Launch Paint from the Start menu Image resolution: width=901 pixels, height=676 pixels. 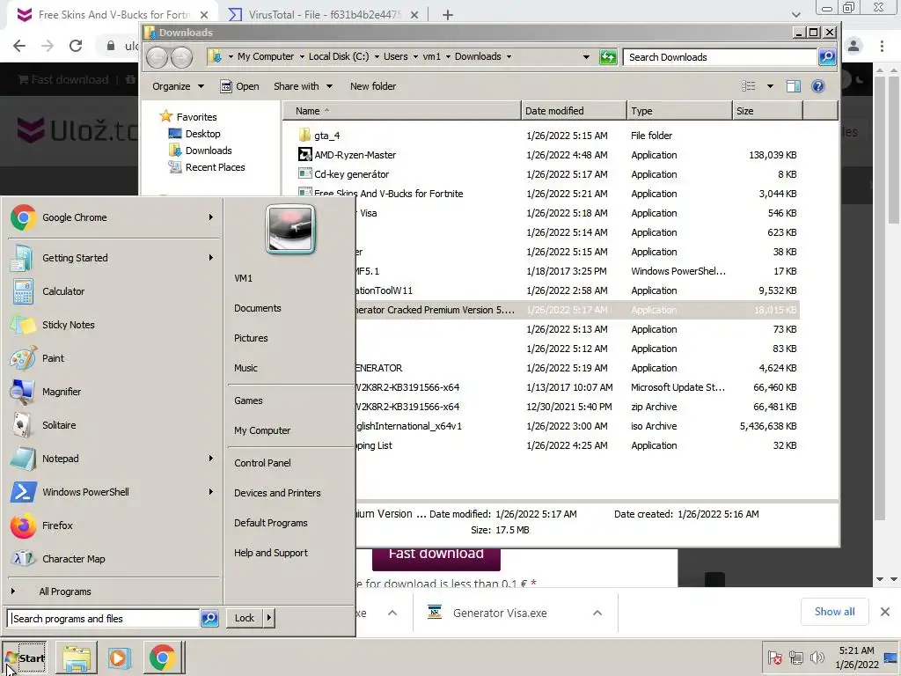[112, 358]
